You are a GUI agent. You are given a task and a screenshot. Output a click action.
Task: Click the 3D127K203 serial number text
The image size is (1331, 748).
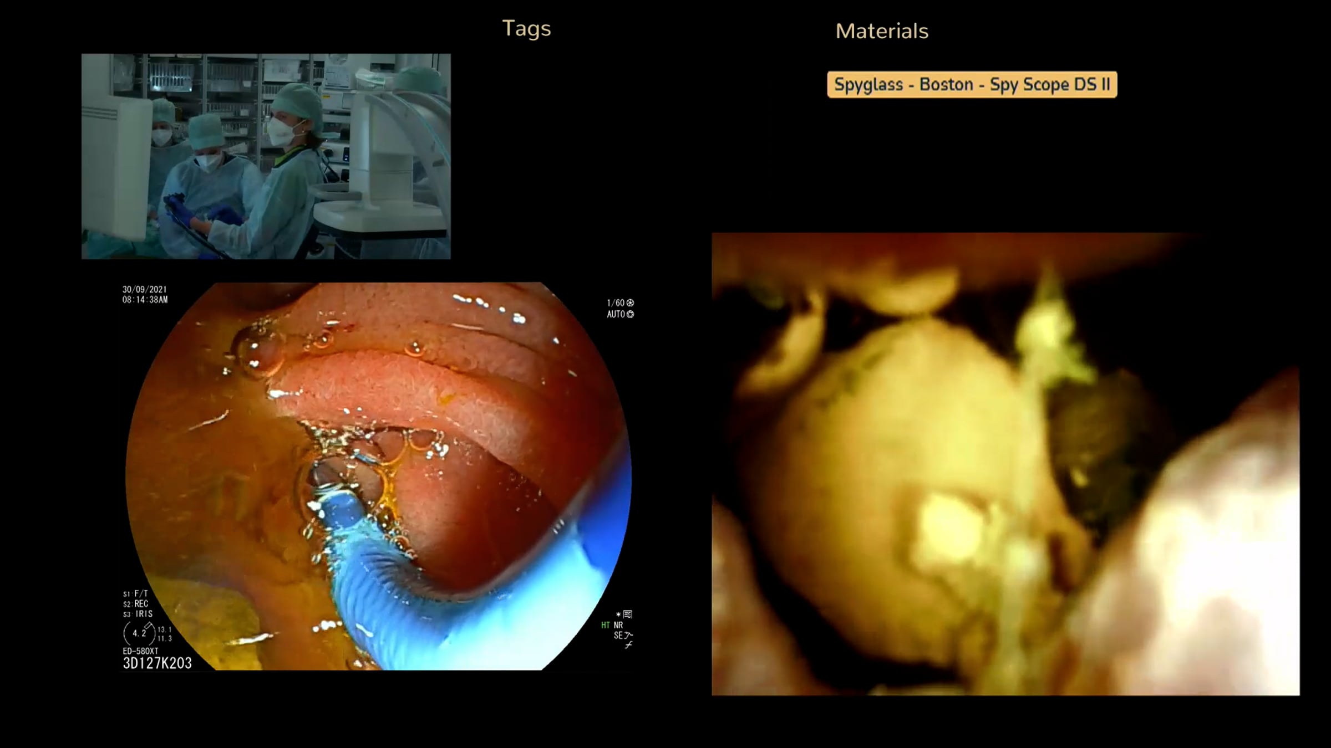pyautogui.click(x=157, y=663)
